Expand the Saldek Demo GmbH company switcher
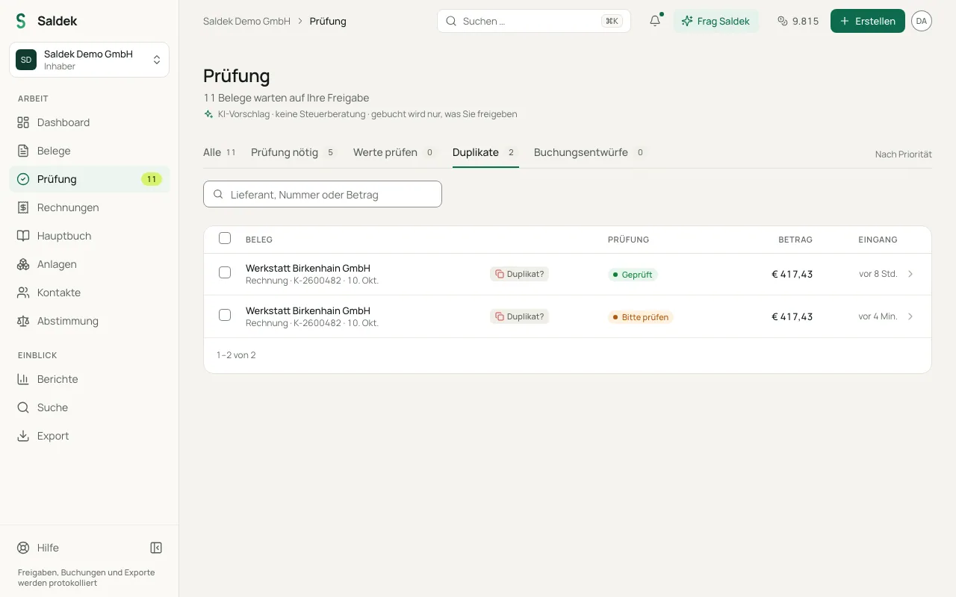Viewport: 956px width, 597px height. (90, 60)
